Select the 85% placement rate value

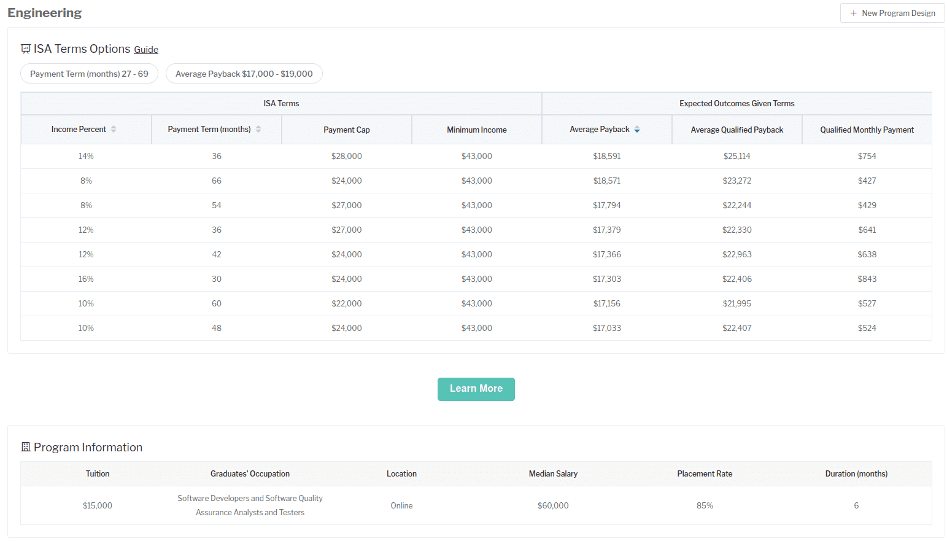coord(705,506)
